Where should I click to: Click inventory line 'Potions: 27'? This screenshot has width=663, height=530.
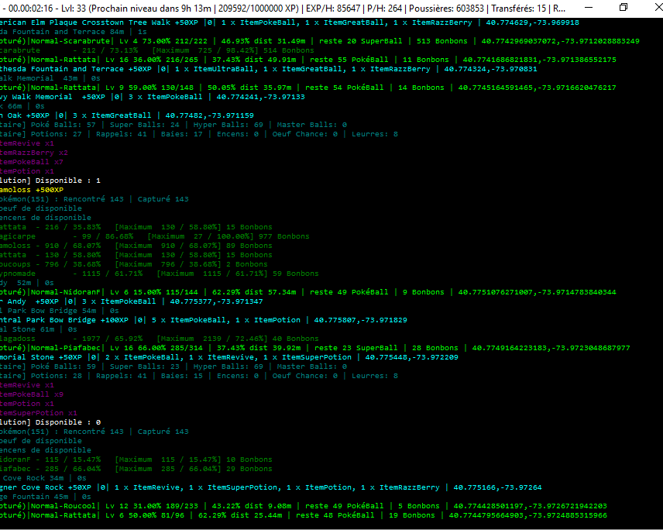pos(199,134)
